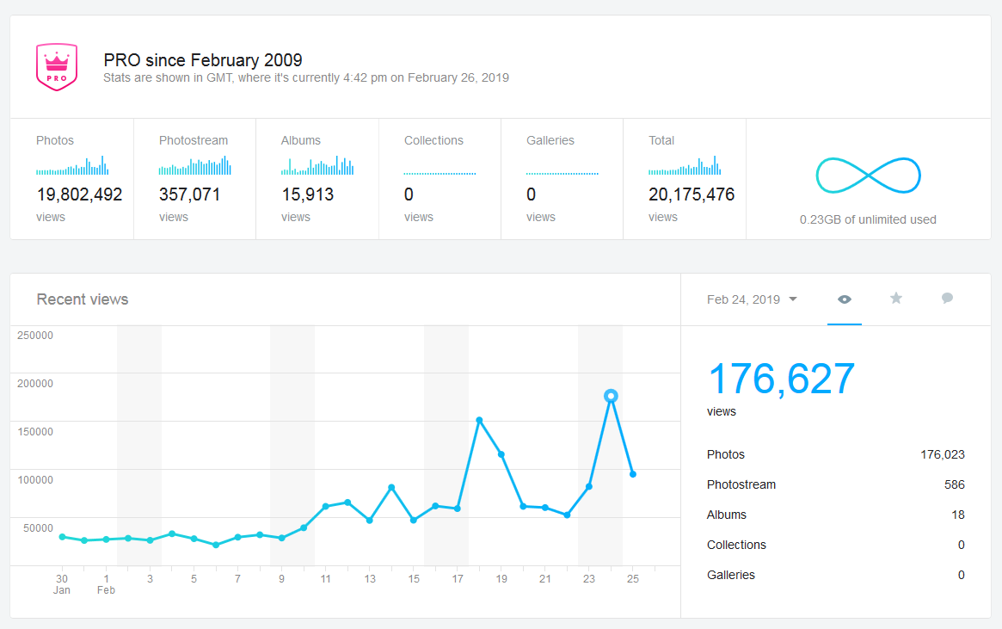
Task: Select the Galleries views stat tile
Action: pos(562,179)
